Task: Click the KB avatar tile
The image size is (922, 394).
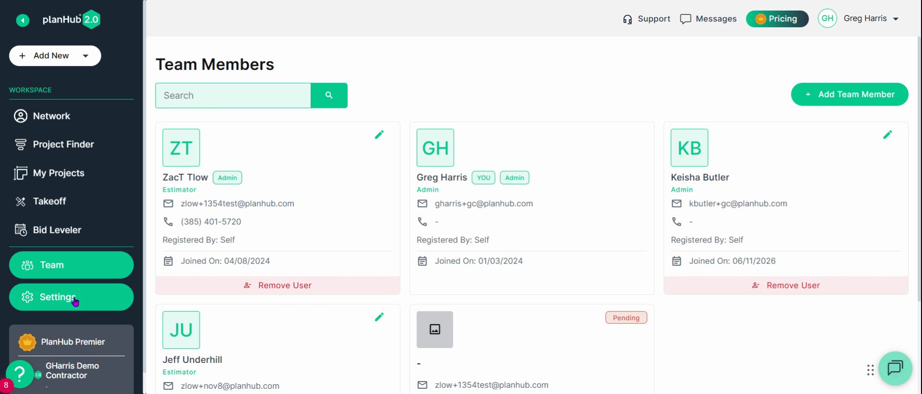Action: [689, 148]
